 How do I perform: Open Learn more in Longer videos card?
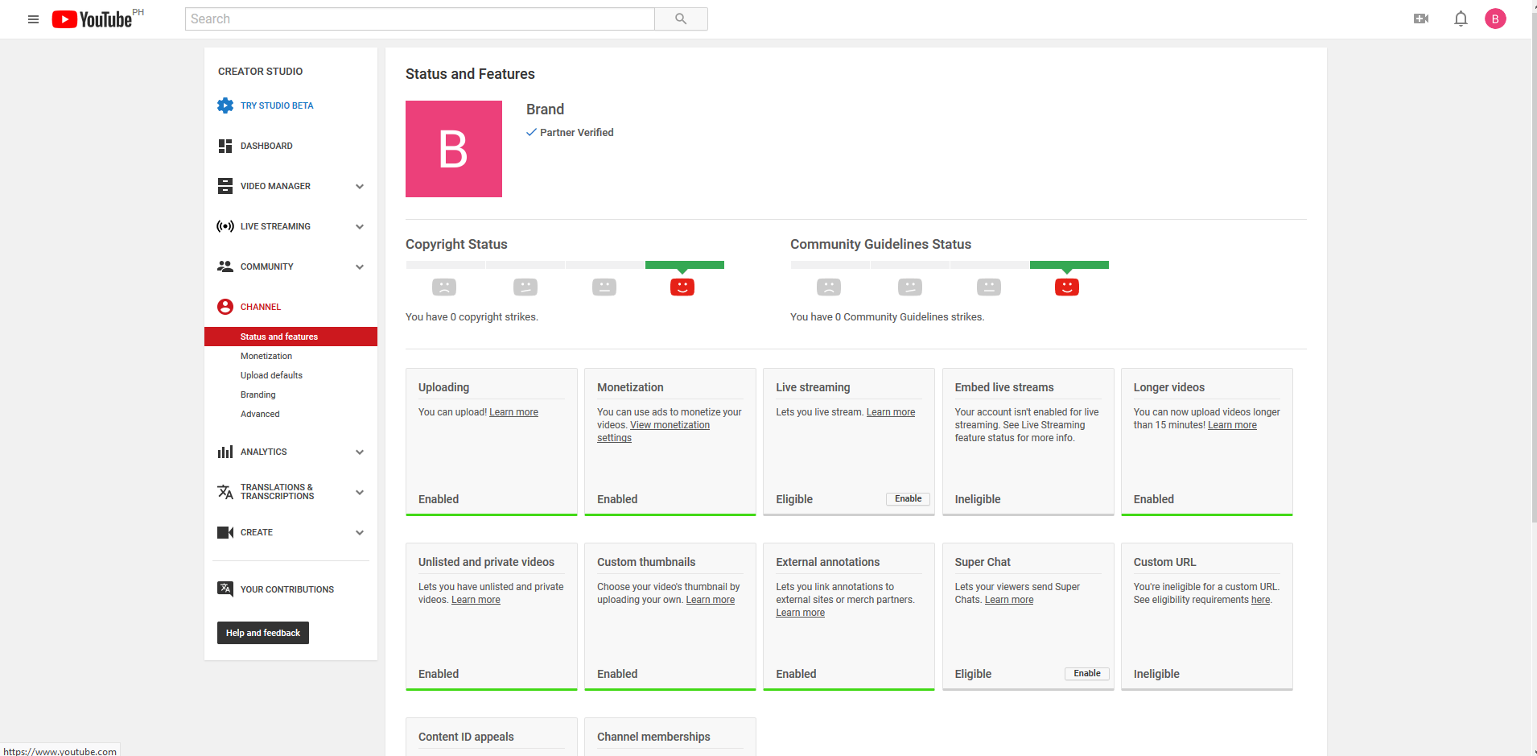coord(1232,425)
